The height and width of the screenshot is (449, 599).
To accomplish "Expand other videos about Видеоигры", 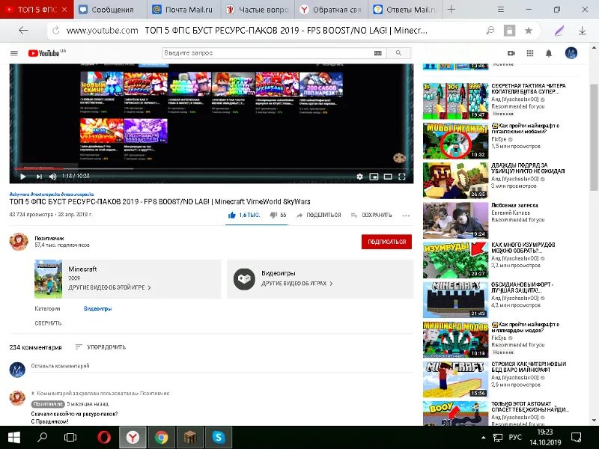I will pyautogui.click(x=297, y=284).
